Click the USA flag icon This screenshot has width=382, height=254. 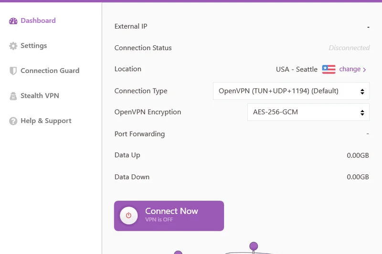pos(329,69)
